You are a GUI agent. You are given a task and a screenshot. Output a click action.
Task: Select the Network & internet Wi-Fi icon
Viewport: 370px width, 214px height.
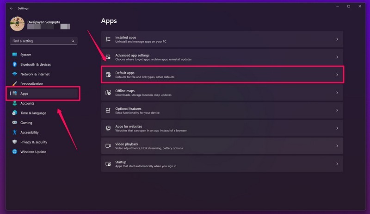coord(15,74)
